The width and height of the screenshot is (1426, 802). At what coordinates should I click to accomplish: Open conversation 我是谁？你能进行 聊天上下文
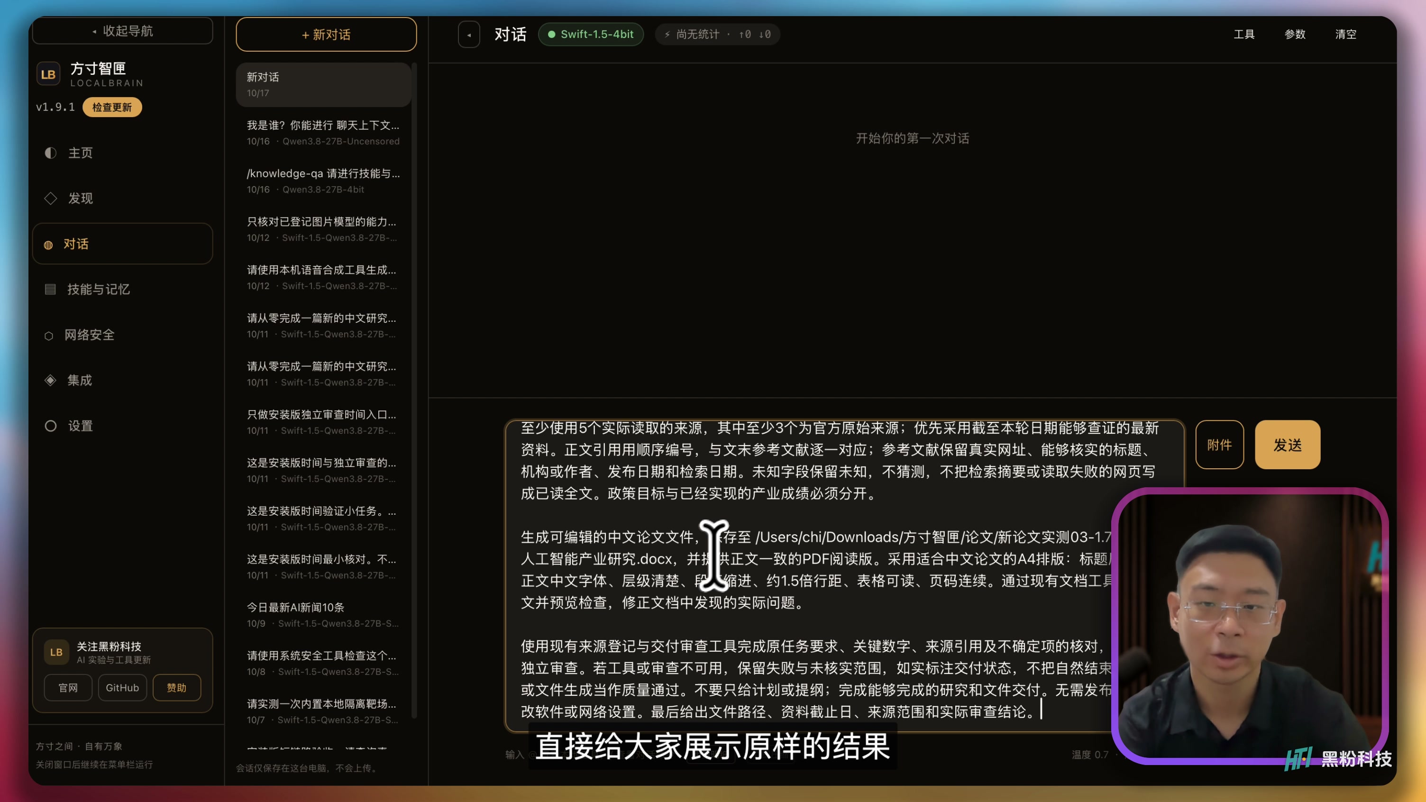(x=323, y=132)
